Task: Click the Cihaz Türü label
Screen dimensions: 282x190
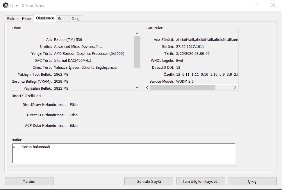Action: (x=42, y=68)
